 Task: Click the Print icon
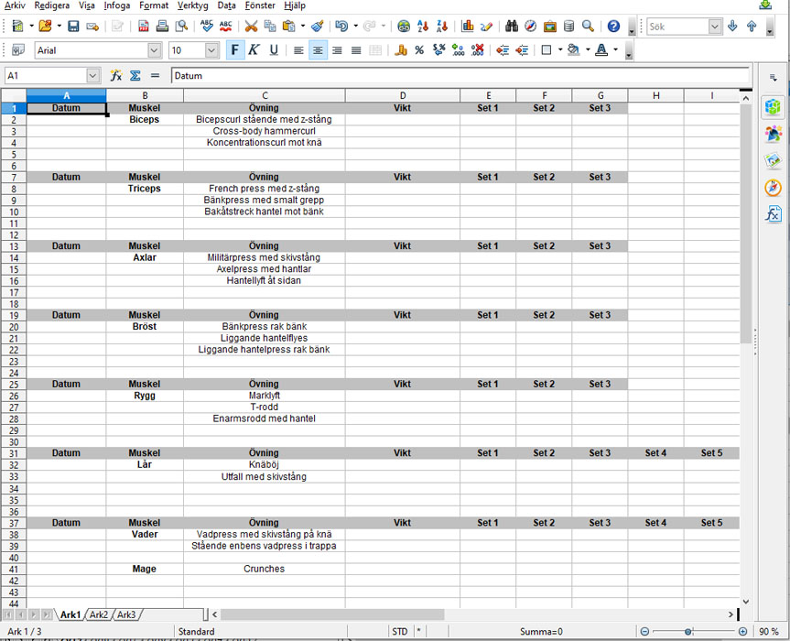pos(162,27)
